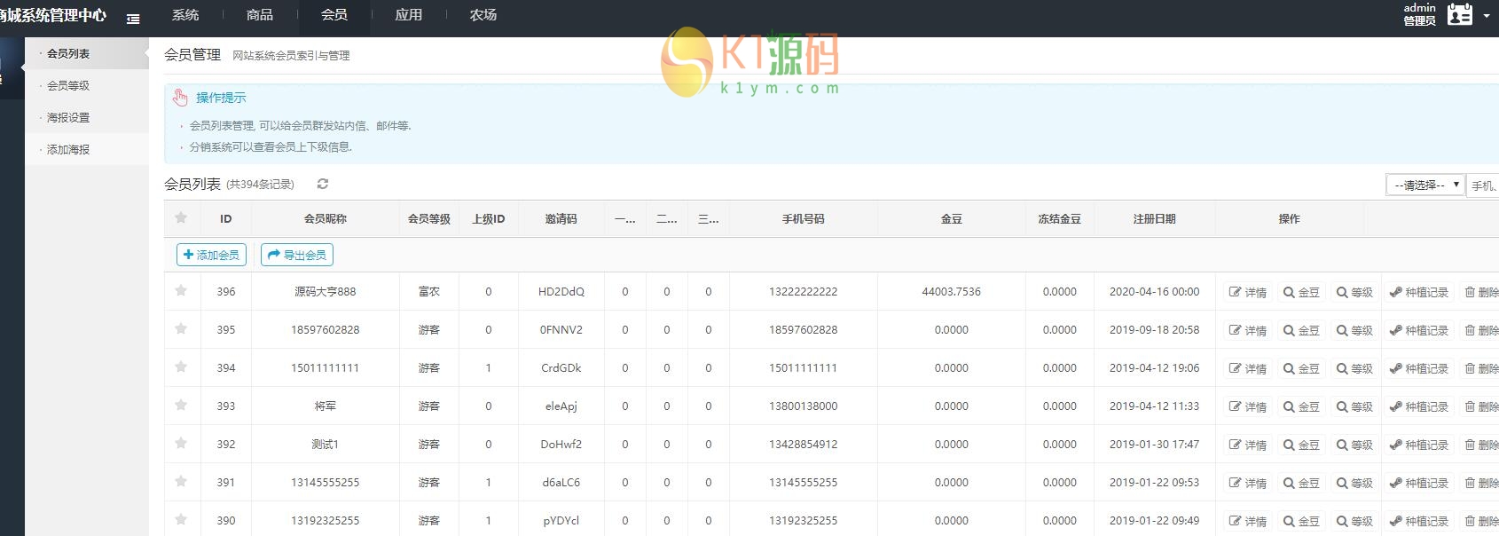
Task: Toggle the sidebar collapse hamburger icon
Action: 133,18
